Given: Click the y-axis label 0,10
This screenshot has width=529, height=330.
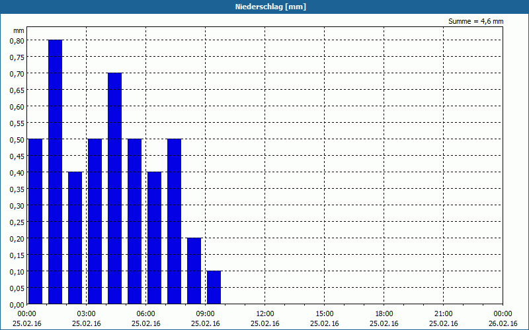Looking at the screenshot, I should (x=17, y=272).
